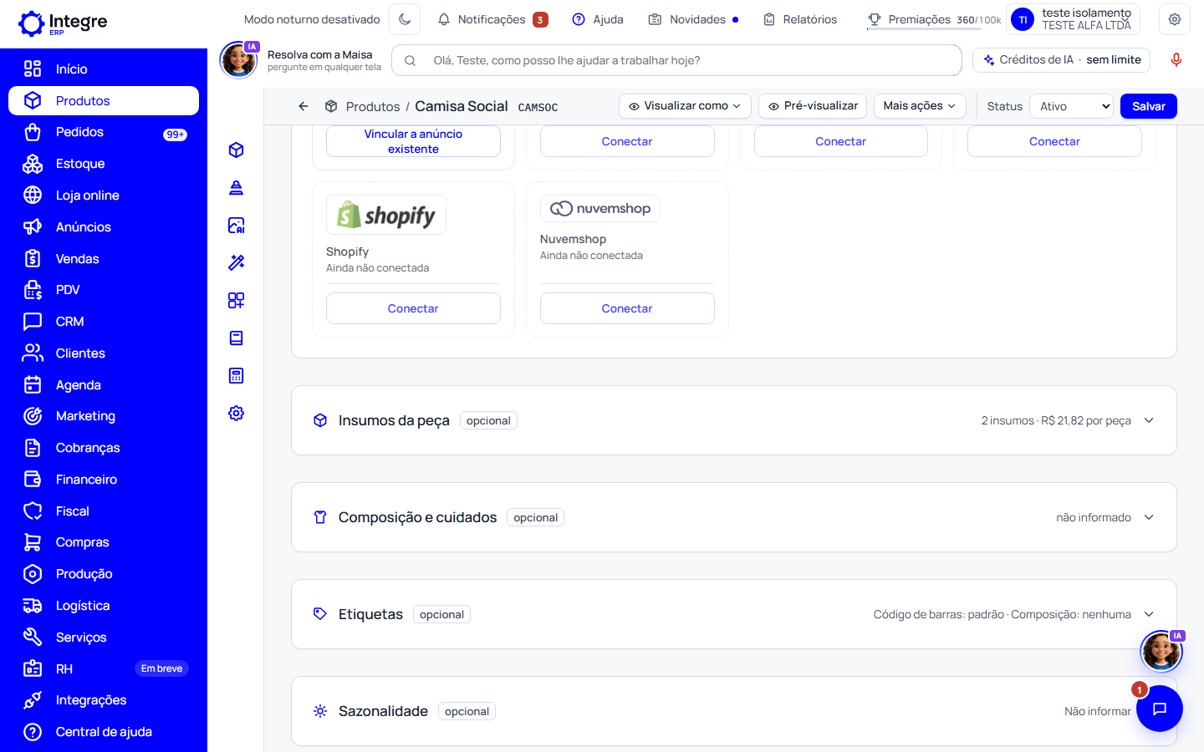Open Integrações plug icon
1204x752 pixels.
pyautogui.click(x=33, y=700)
